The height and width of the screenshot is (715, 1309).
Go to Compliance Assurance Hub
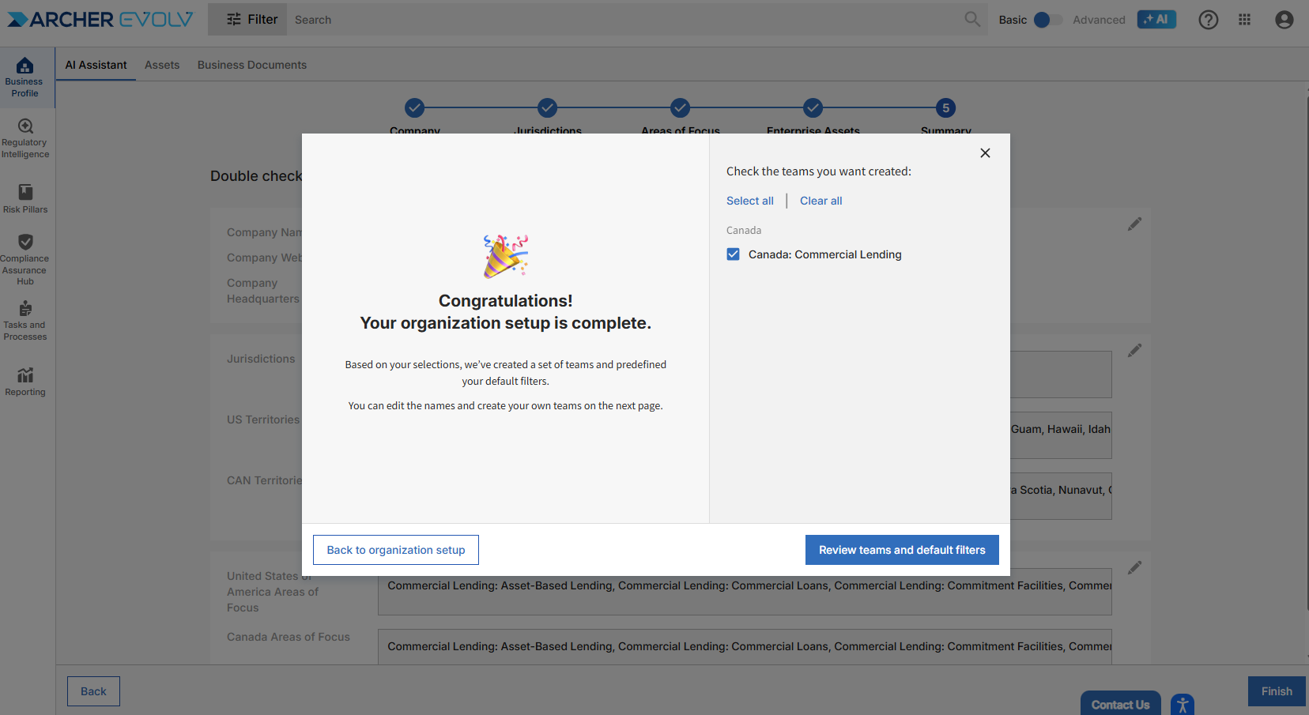(25, 259)
